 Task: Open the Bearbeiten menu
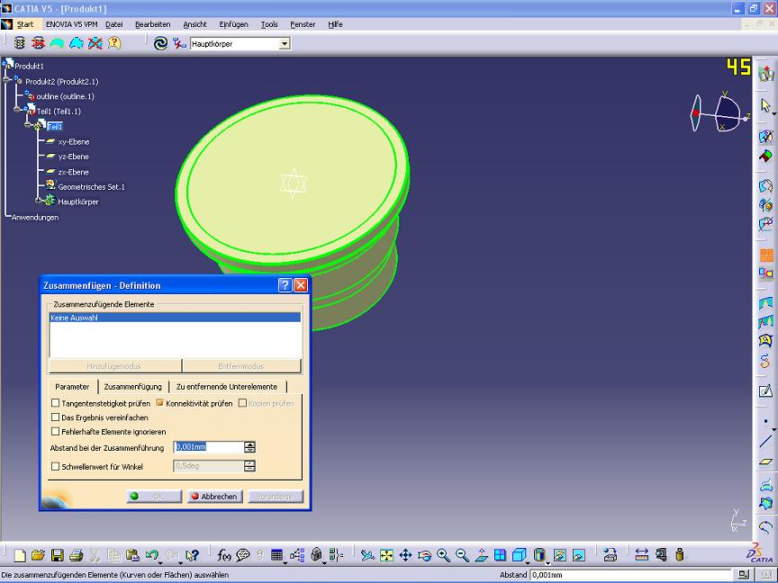point(153,24)
